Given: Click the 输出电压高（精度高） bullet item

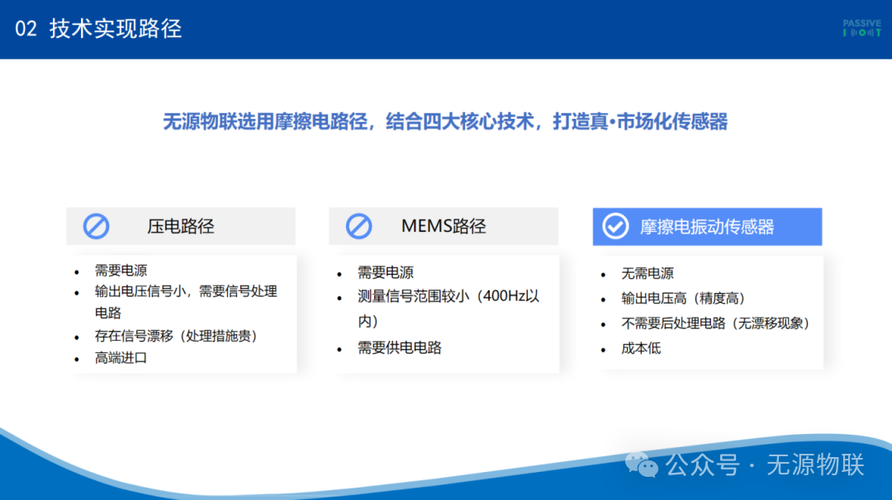Looking at the screenshot, I should click(x=683, y=299).
